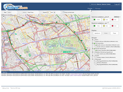Click the red gamma alarm legend square
This screenshot has height=92, width=123.
click(113, 20)
